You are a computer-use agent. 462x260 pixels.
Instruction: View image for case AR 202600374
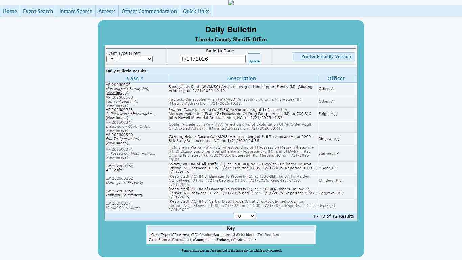click(117, 158)
